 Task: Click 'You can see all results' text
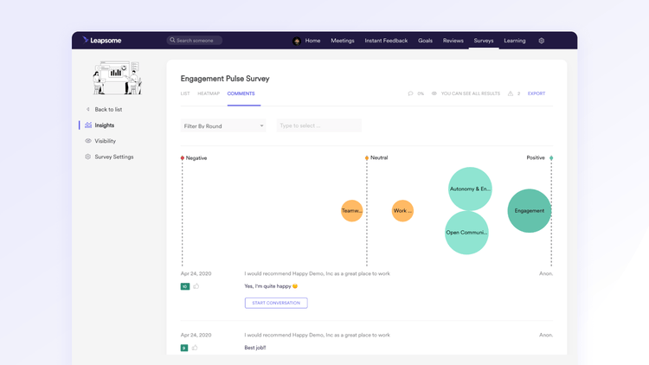[470, 93]
